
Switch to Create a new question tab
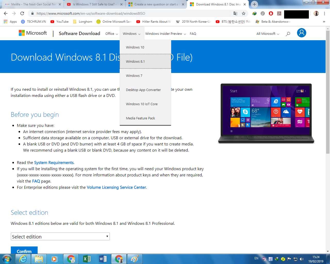point(156,4)
